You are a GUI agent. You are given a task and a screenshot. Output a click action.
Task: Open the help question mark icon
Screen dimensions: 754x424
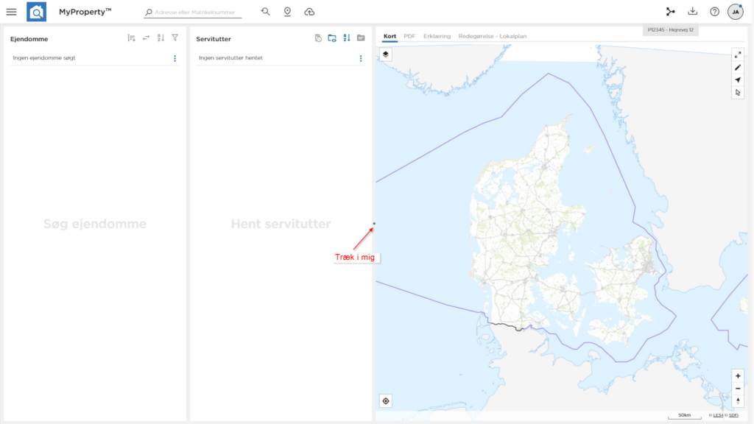(714, 12)
